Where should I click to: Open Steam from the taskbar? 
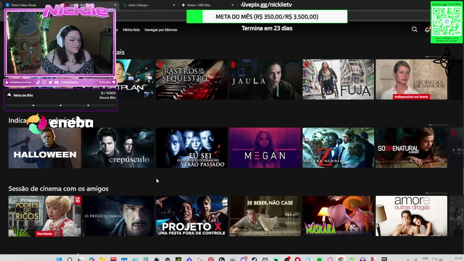pyautogui.click(x=254, y=259)
